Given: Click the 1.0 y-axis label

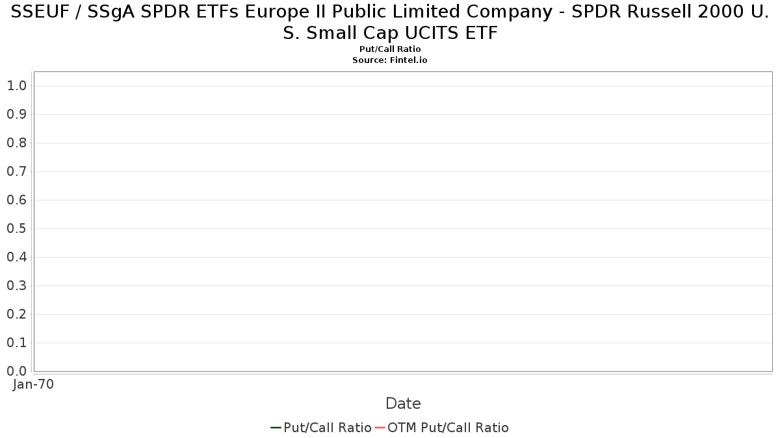Looking at the screenshot, I should [16, 86].
